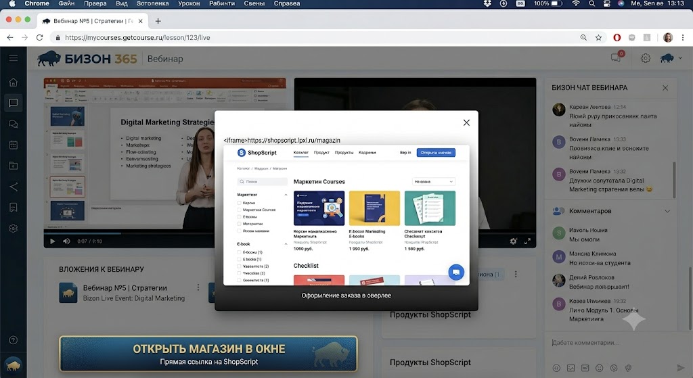Insert an image via chat picture icon
The image size is (693, 378).
[571, 368]
